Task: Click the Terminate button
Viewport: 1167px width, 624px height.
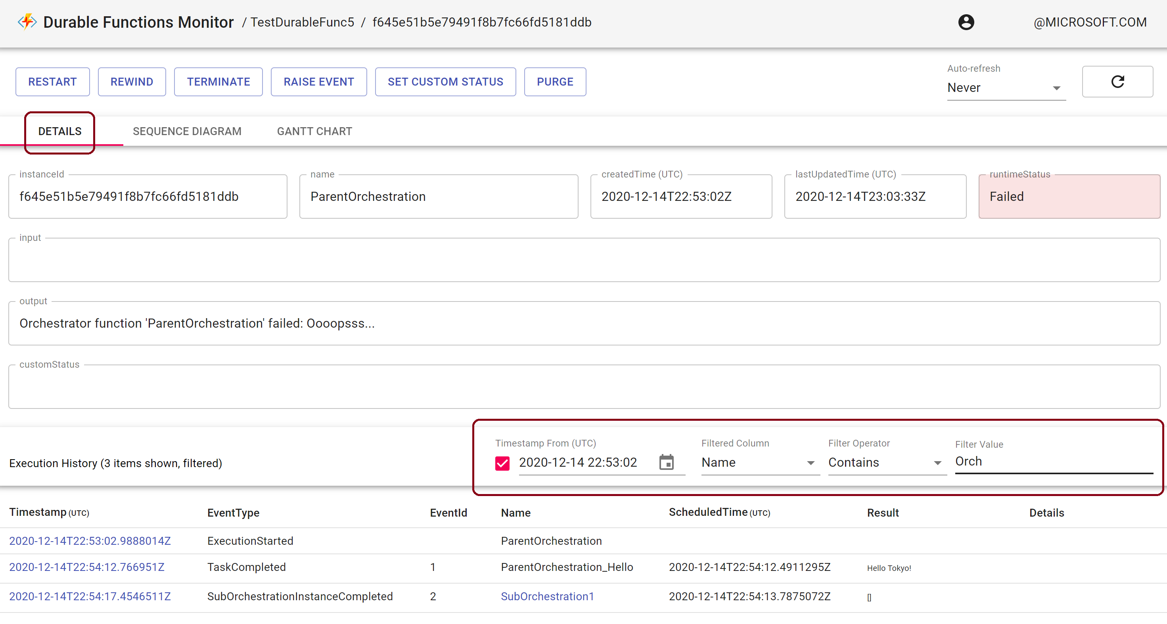Action: pos(218,82)
